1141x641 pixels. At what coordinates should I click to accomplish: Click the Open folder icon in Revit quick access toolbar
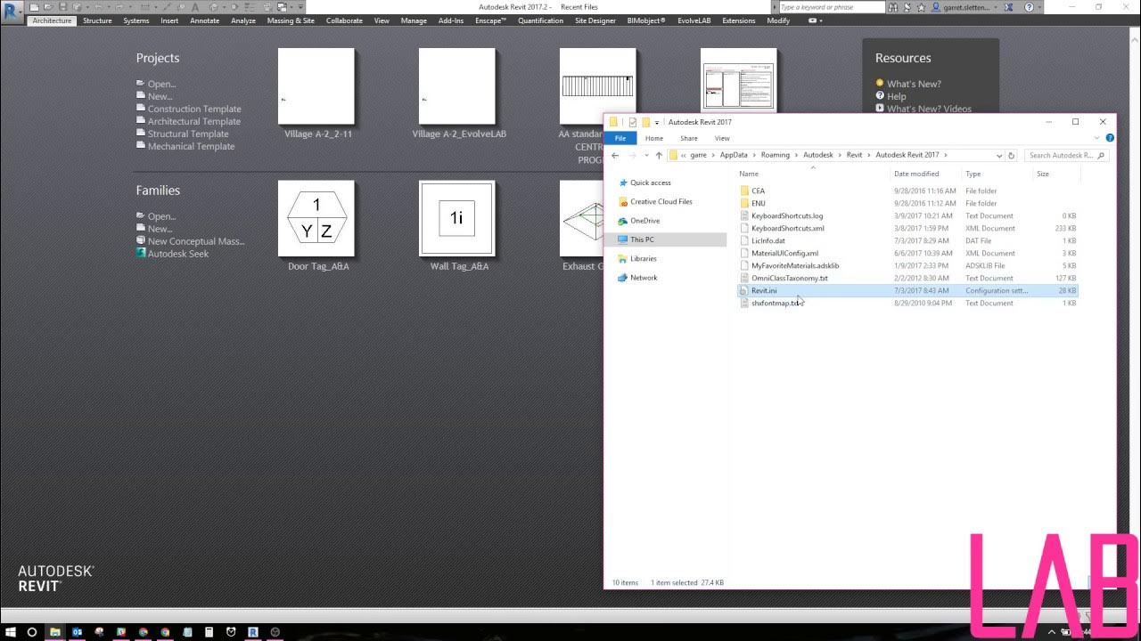pos(48,7)
